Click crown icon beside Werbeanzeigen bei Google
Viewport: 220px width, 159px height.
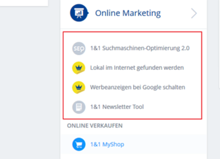click(79, 87)
